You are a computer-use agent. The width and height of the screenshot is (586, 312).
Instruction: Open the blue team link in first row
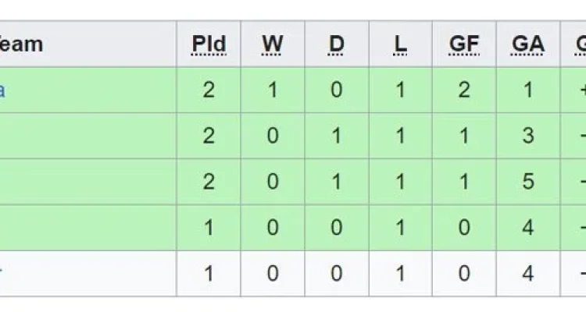[2, 90]
